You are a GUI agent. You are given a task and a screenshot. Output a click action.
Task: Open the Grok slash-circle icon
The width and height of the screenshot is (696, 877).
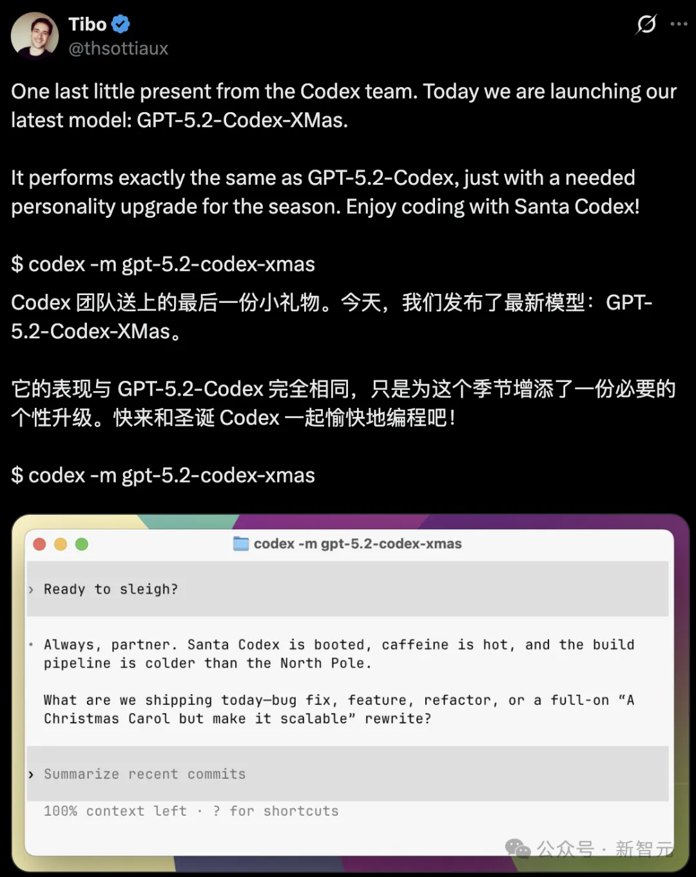[646, 24]
